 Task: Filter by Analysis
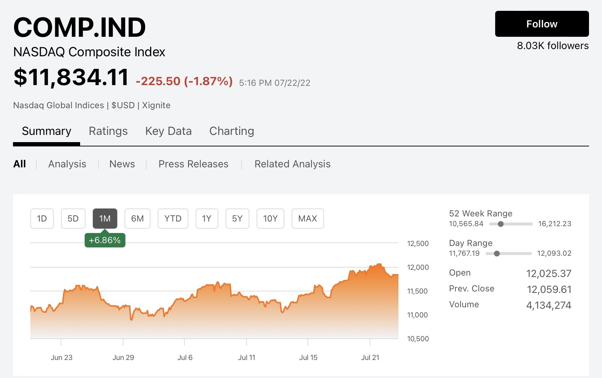[x=67, y=164]
